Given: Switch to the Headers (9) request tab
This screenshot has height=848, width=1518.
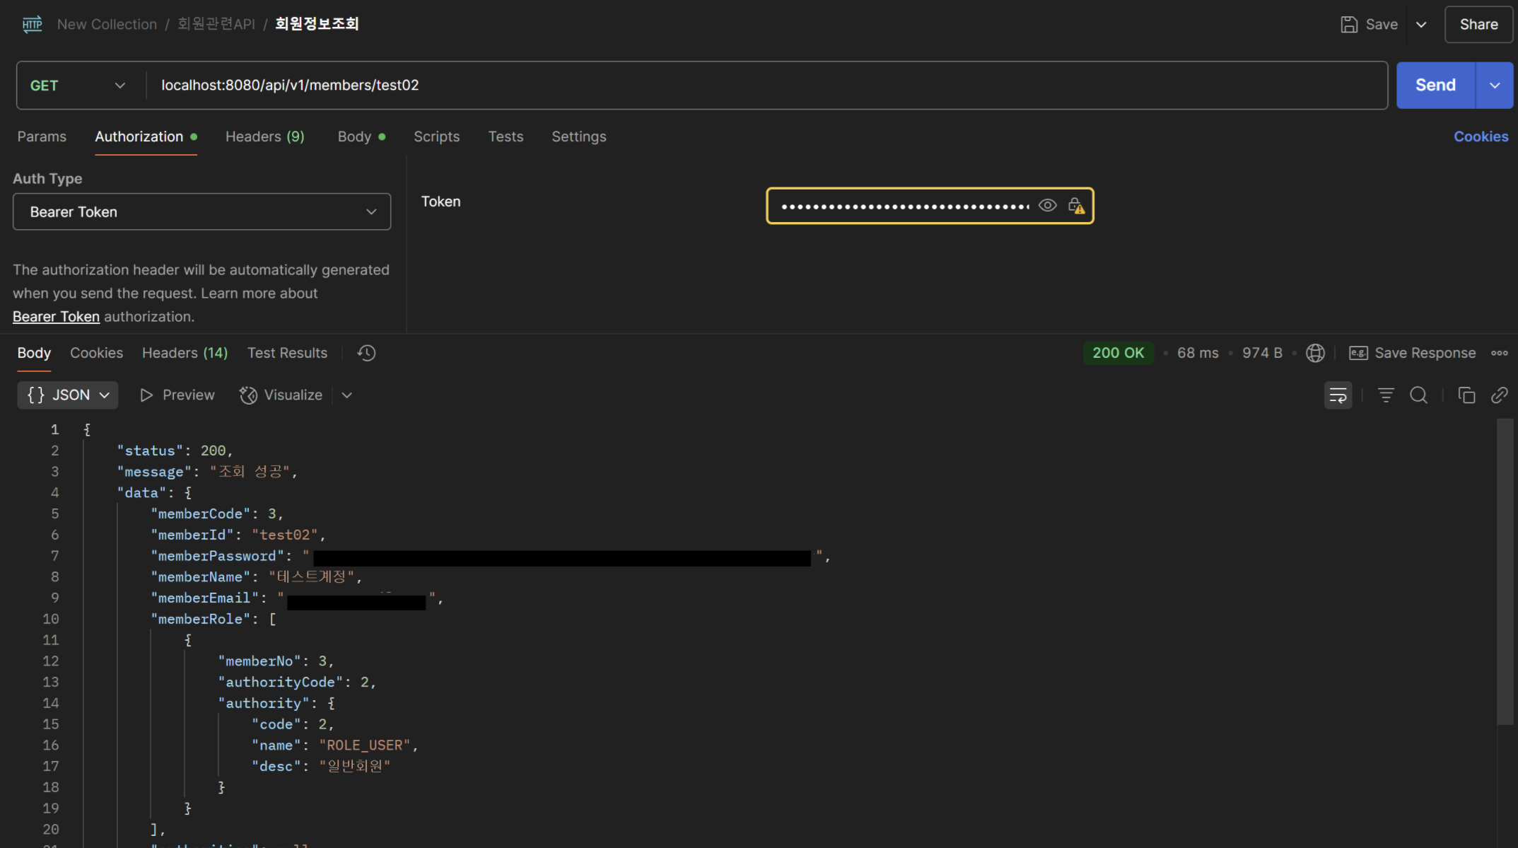Looking at the screenshot, I should tap(264, 137).
